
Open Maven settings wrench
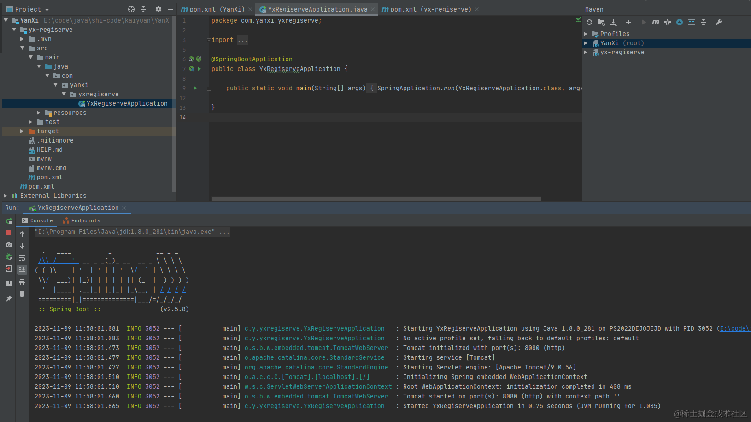click(x=719, y=22)
